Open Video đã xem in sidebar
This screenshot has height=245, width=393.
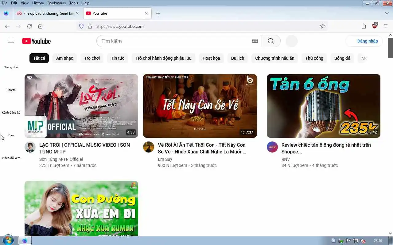(x=11, y=158)
